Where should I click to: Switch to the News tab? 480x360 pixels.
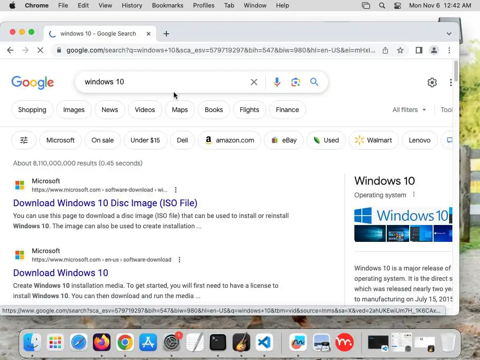click(x=110, y=110)
